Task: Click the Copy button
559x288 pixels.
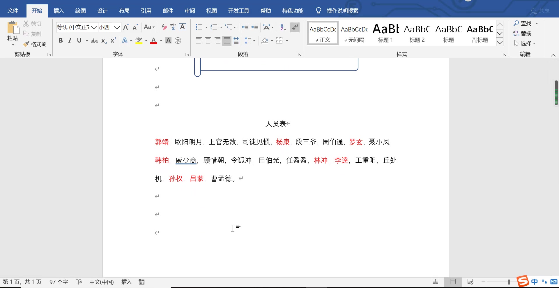Action: pos(32,34)
